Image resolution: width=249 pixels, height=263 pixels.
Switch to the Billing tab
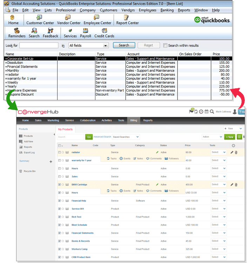click(x=134, y=120)
